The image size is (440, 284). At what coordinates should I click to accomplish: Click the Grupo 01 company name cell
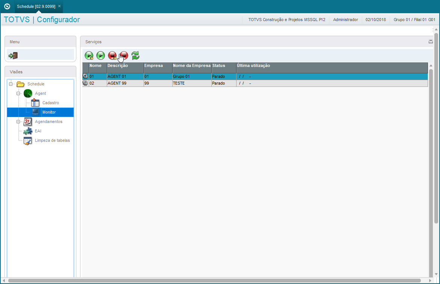[192, 76]
